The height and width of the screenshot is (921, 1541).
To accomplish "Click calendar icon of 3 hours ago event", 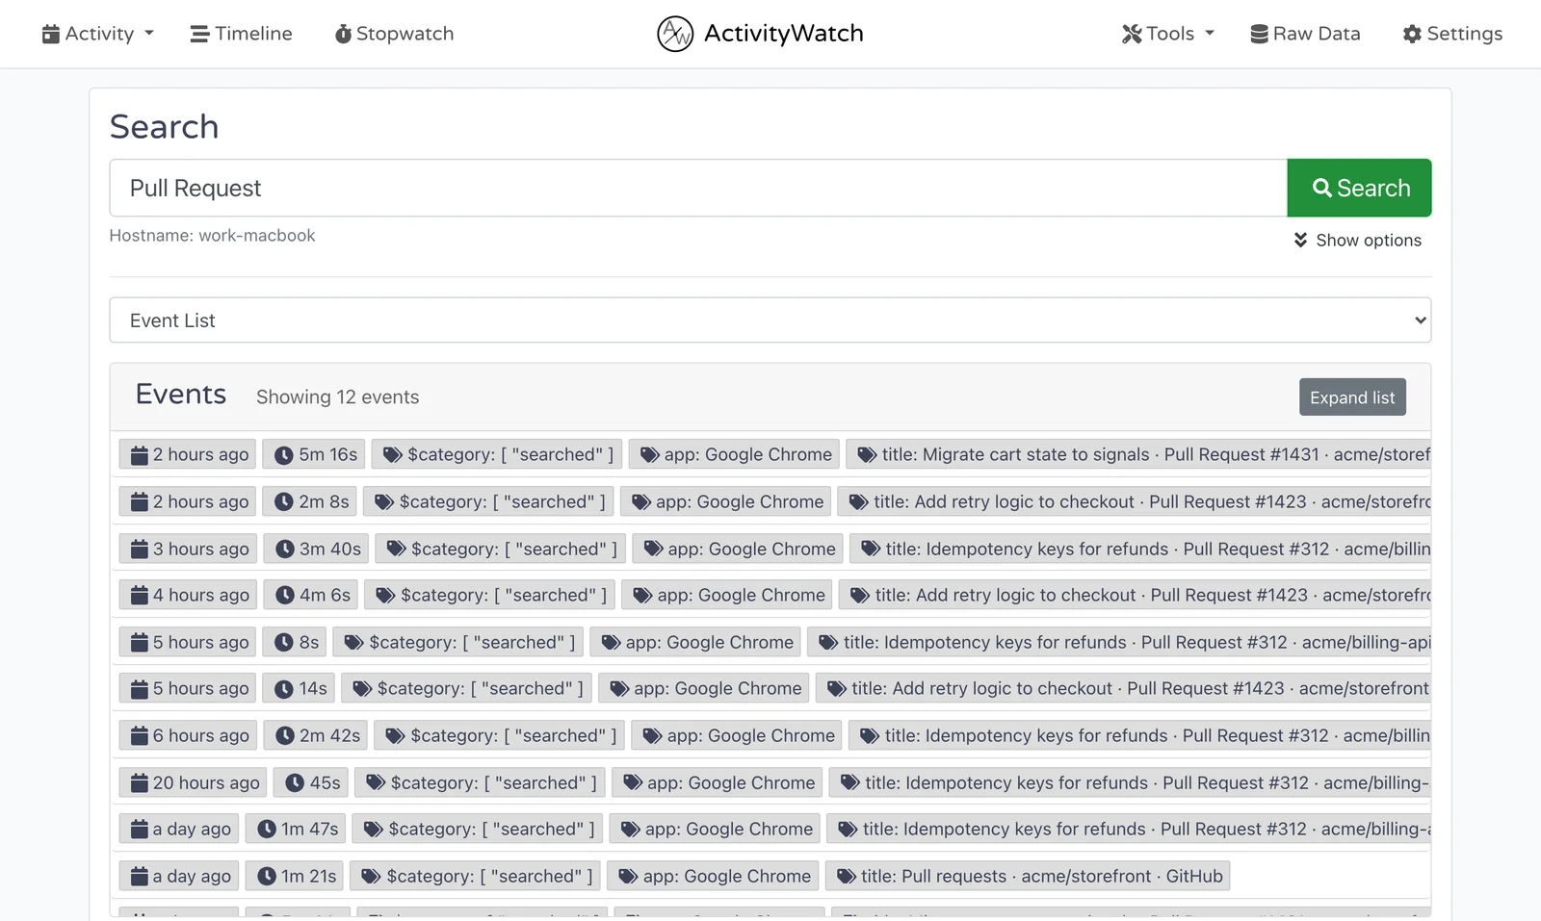I will pyautogui.click(x=140, y=549).
